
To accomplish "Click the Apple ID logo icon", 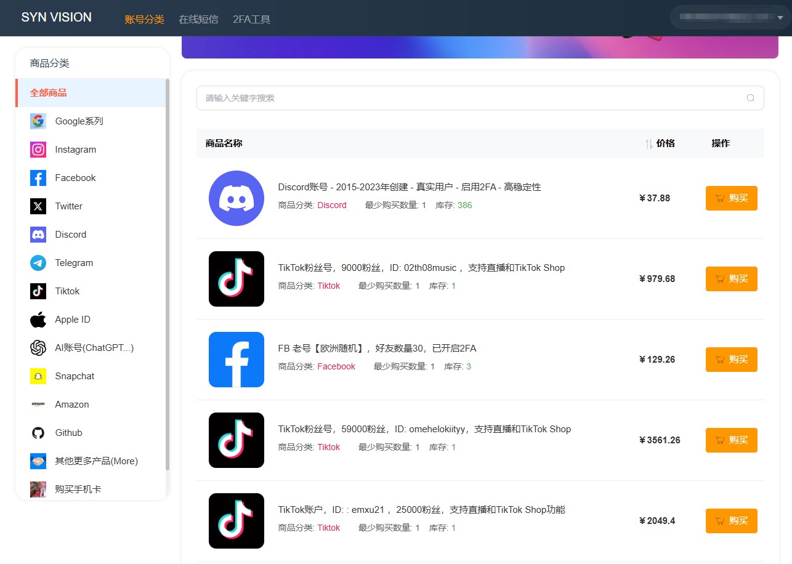I will (38, 320).
